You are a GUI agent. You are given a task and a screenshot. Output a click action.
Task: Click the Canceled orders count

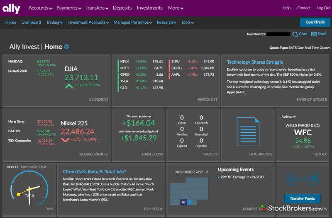[x=201, y=118]
